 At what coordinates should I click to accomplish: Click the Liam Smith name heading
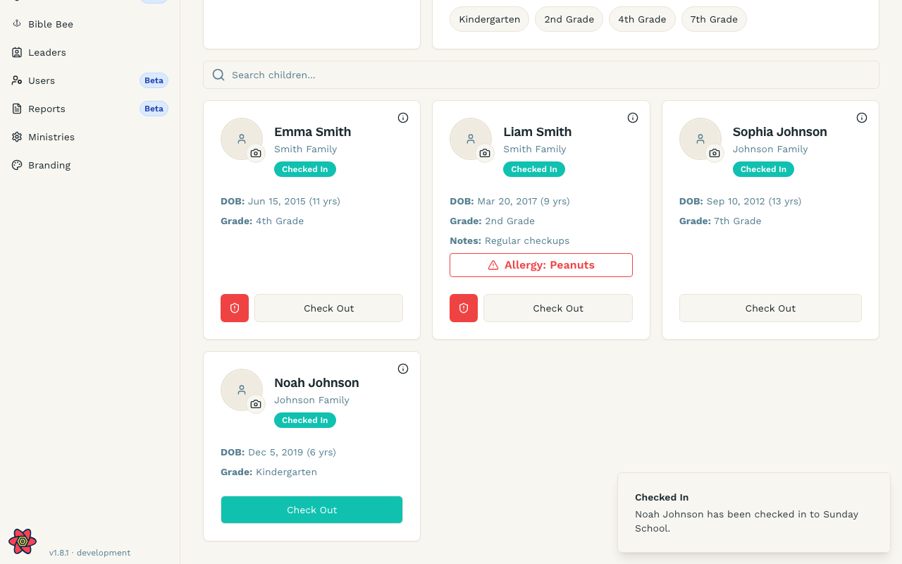[x=538, y=132]
